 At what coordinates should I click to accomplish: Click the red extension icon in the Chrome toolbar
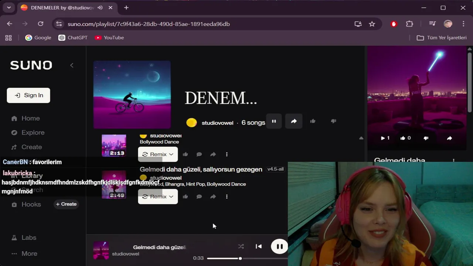394,24
